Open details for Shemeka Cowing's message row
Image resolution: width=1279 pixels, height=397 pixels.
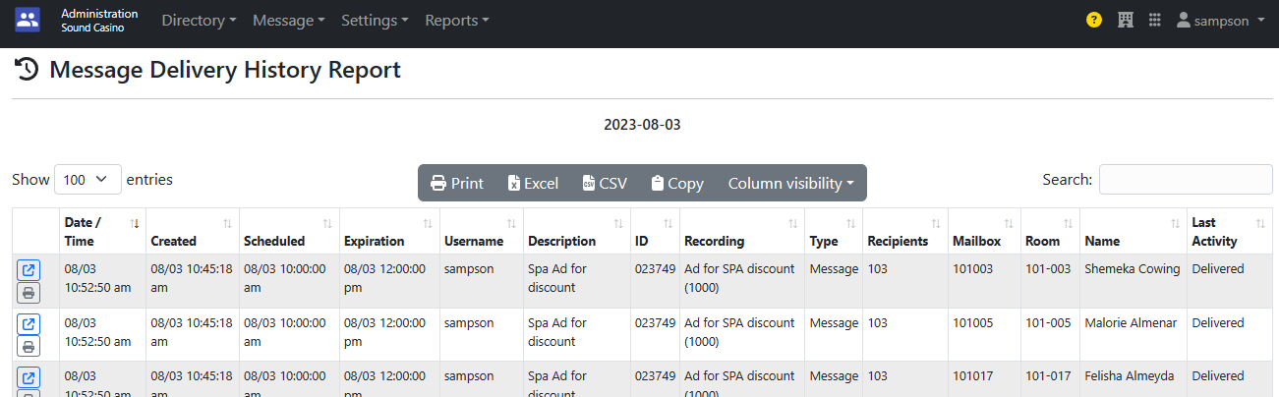point(29,270)
